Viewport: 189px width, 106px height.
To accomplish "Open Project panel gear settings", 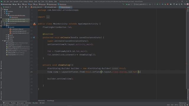I will coord(26,7).
